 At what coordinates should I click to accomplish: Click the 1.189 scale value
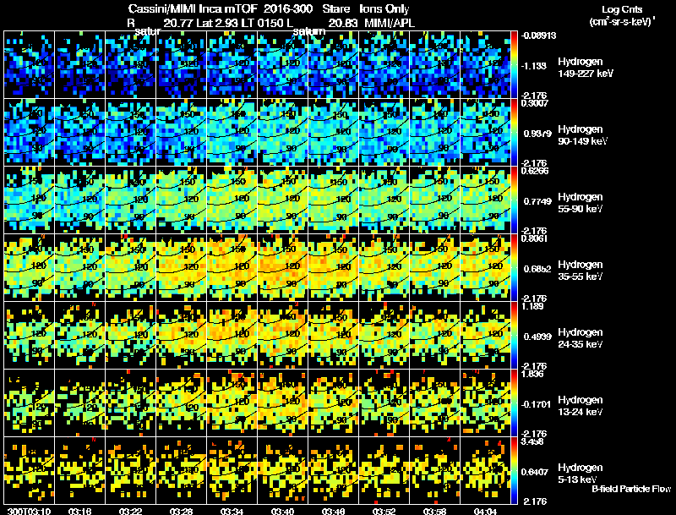(532, 306)
